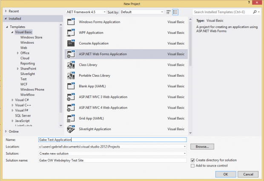Switch to medium icons list view

pyautogui.click(x=175, y=12)
